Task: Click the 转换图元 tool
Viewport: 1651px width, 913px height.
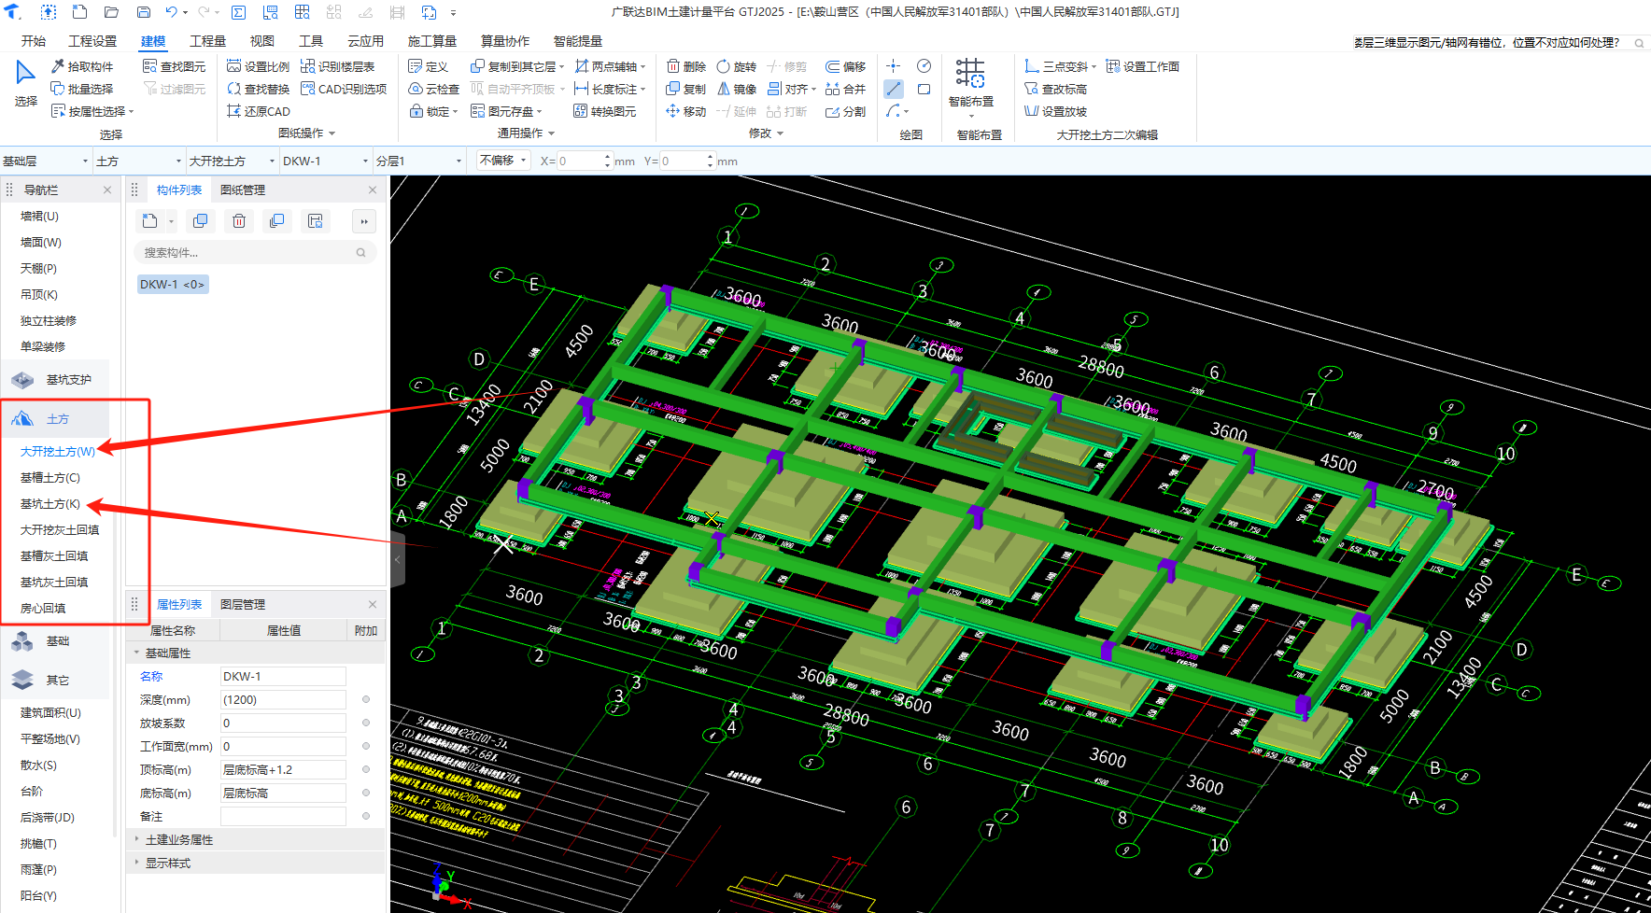Action: [604, 111]
